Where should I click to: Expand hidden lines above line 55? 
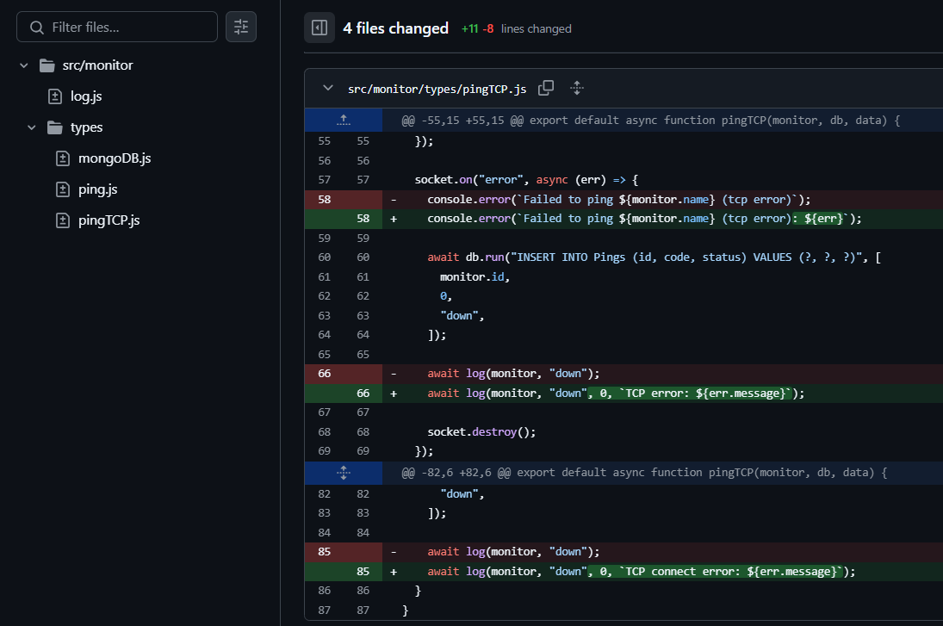point(344,121)
